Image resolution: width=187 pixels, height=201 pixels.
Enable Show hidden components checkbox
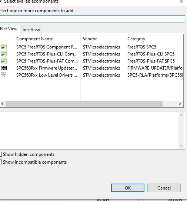tap(1, 154)
